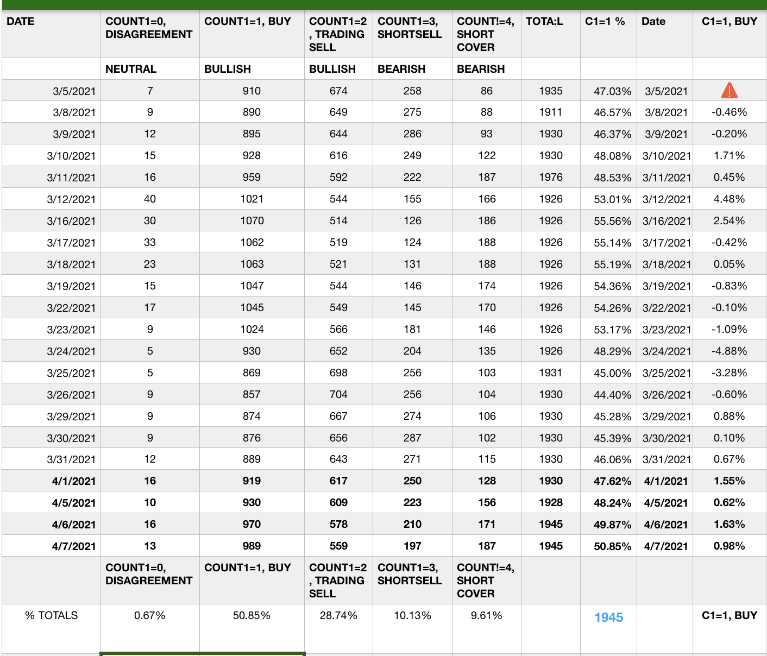
Task: Click the 9.61% totals cell
Action: click(x=486, y=615)
